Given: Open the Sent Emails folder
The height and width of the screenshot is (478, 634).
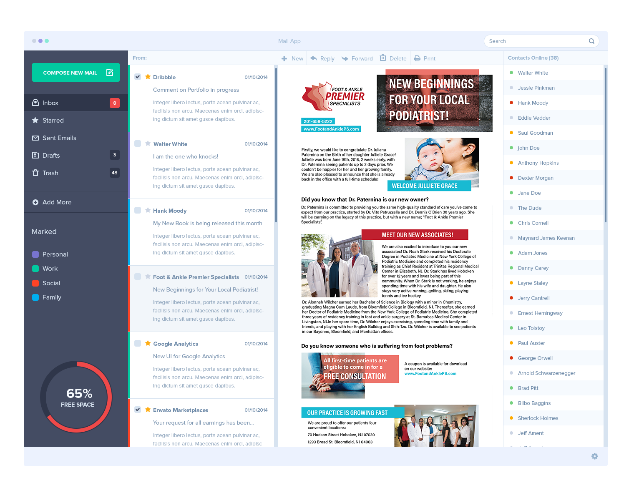Looking at the screenshot, I should point(76,138).
